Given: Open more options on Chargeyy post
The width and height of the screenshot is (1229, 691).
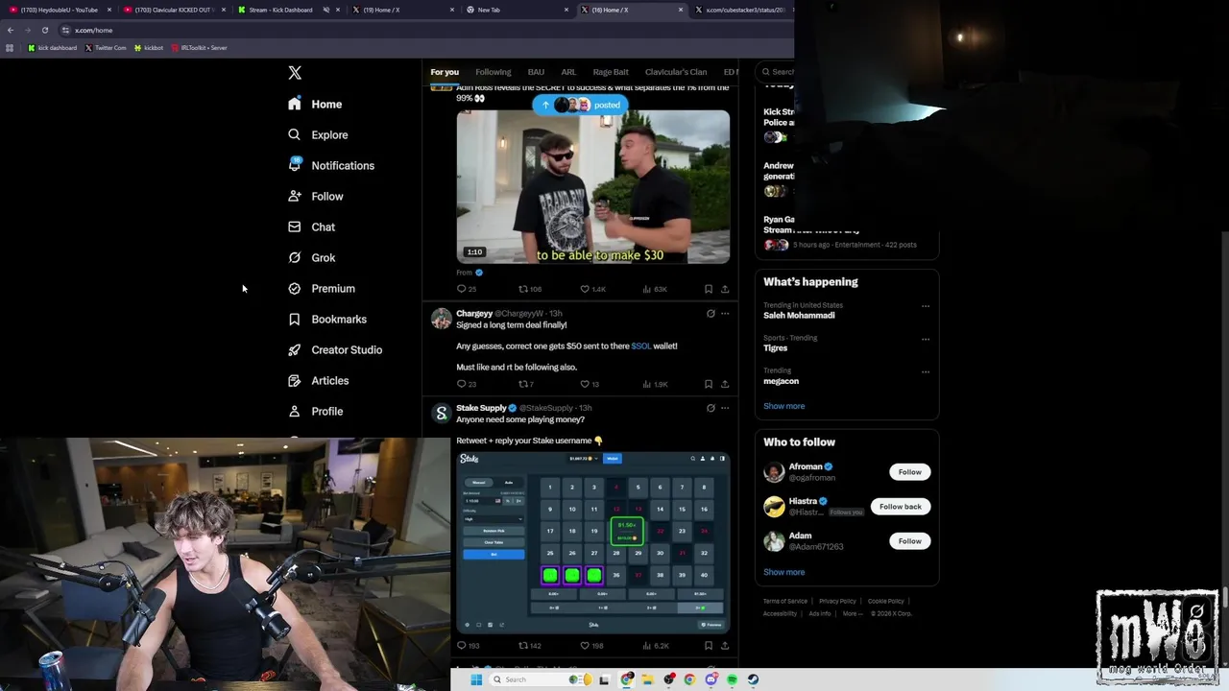Looking at the screenshot, I should click(725, 314).
